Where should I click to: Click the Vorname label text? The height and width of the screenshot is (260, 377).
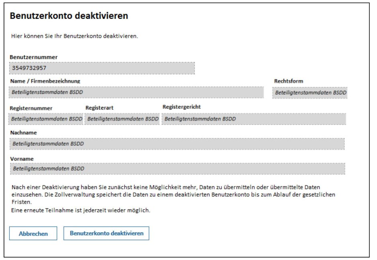(x=22, y=159)
